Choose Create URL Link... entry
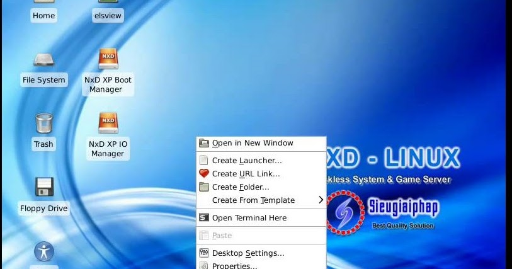 (261, 174)
